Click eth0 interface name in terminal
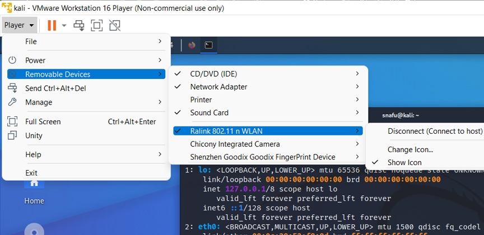The image size is (484, 235). 210,227
